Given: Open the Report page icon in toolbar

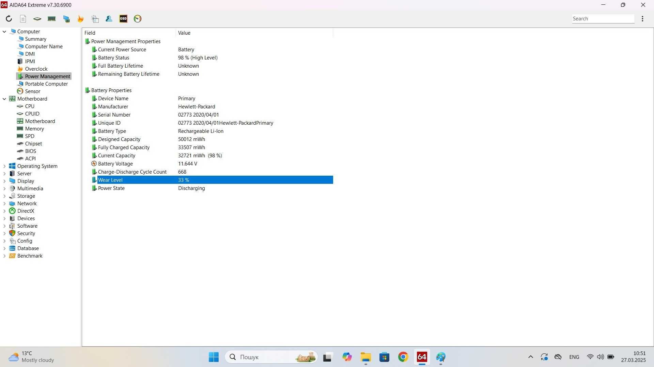Looking at the screenshot, I should click(23, 19).
